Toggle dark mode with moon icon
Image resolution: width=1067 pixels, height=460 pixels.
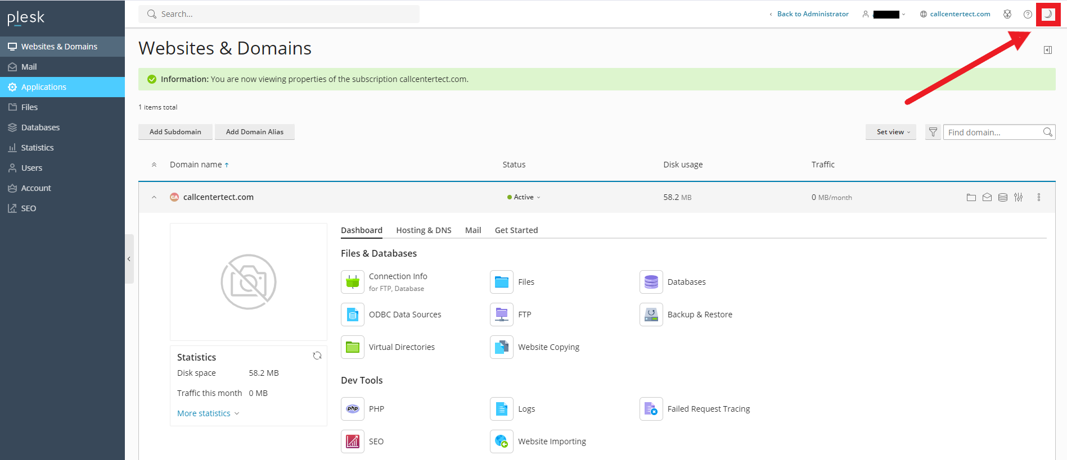point(1048,14)
